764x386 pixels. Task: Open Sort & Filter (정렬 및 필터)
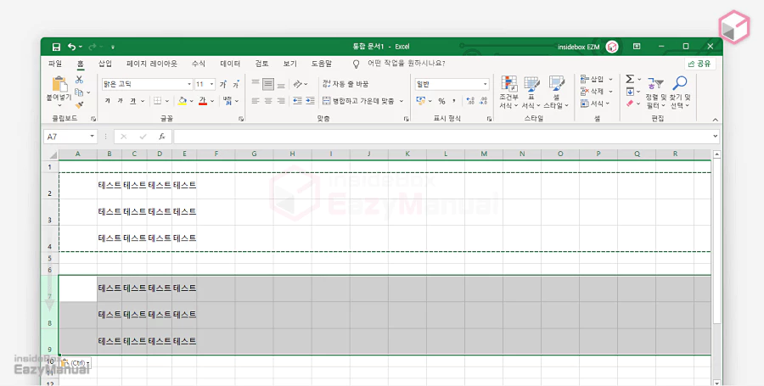point(656,92)
